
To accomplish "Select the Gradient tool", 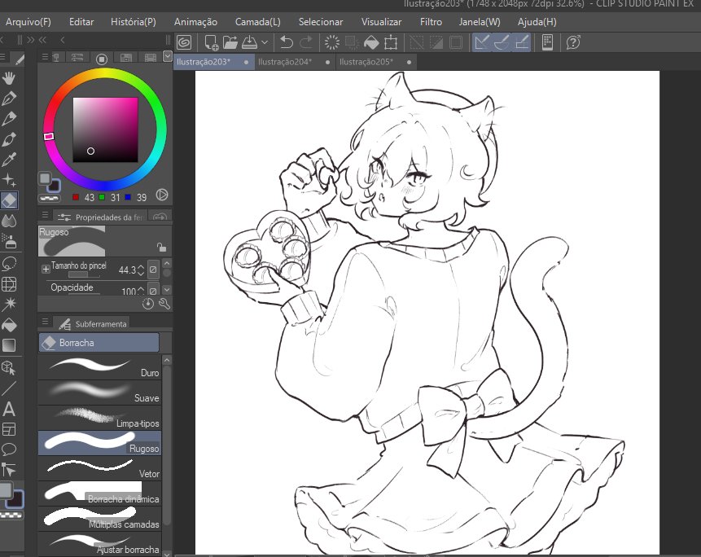I will [8, 345].
